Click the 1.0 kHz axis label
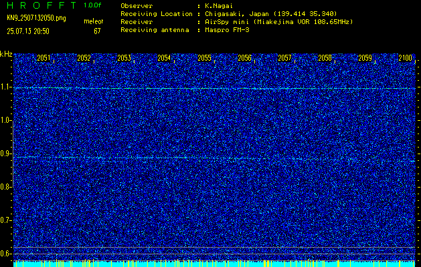 point(5,120)
